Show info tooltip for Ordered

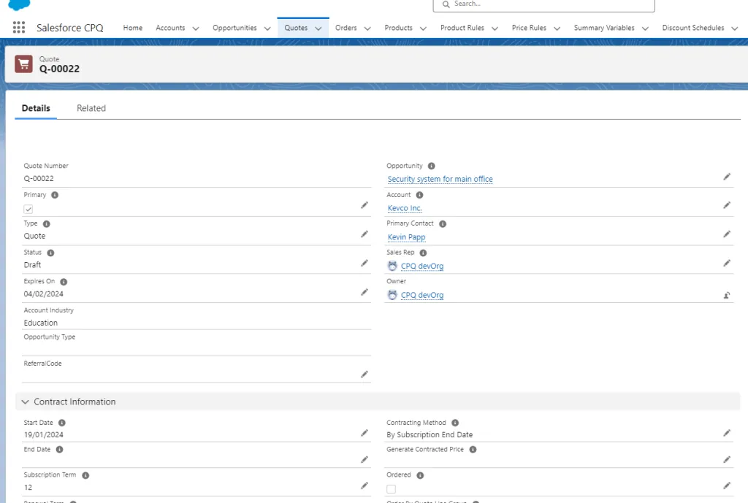(x=420, y=475)
